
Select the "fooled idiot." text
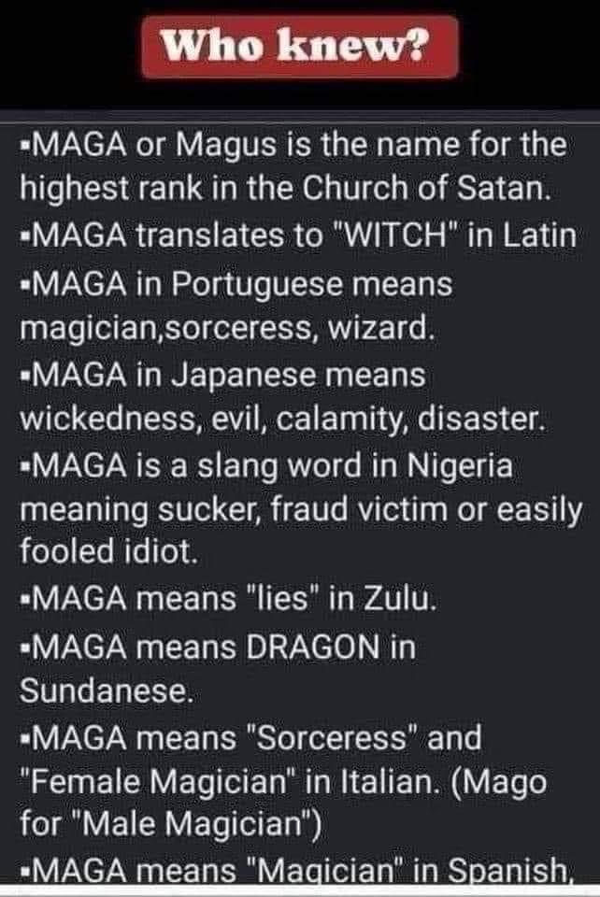click(x=108, y=553)
